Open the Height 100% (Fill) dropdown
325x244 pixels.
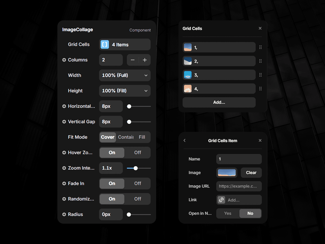[125, 91]
